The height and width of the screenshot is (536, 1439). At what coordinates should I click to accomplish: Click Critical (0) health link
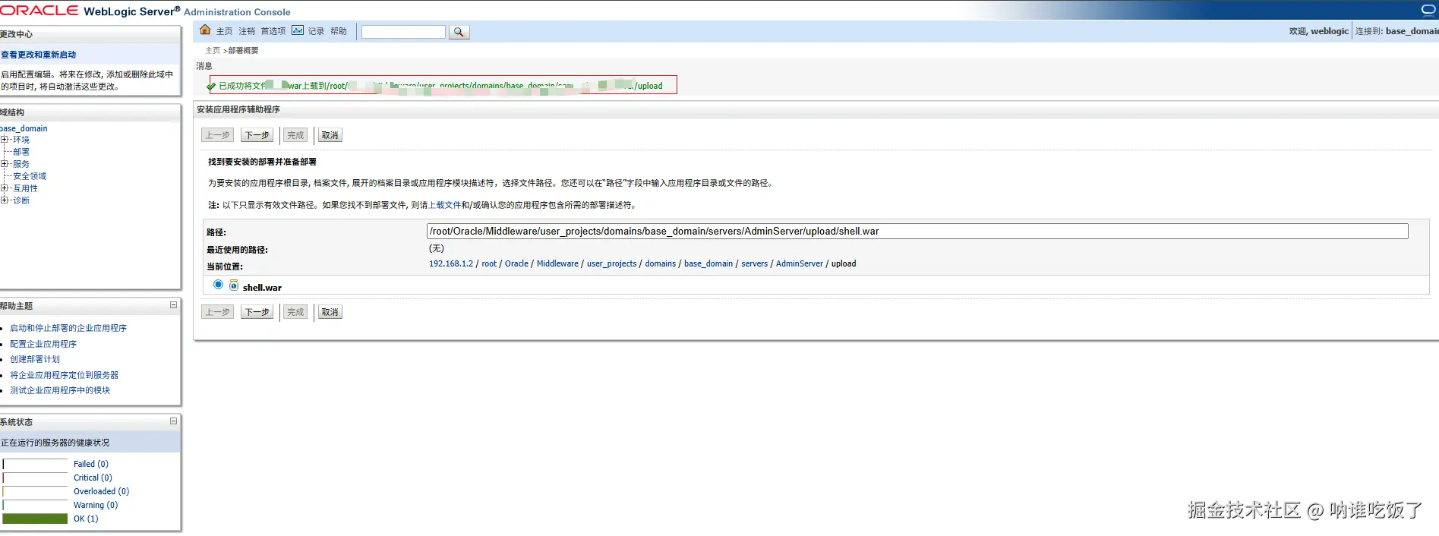click(x=93, y=478)
